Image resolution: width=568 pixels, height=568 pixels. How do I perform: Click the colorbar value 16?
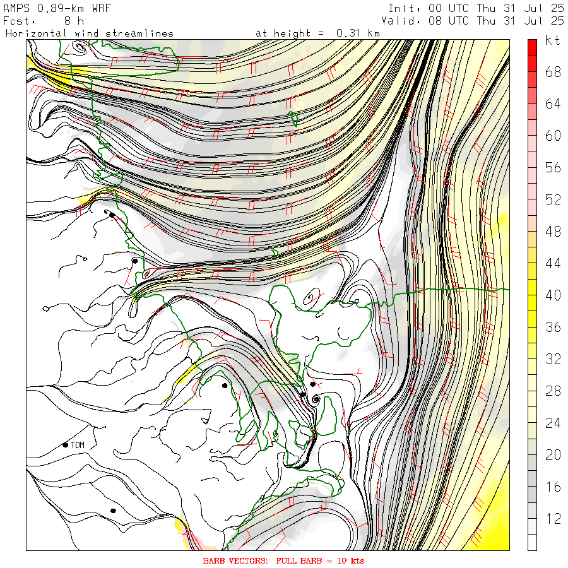pos(553,487)
